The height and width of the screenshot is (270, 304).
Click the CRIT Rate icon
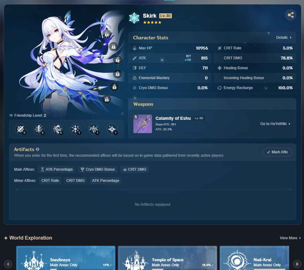pos(220,48)
